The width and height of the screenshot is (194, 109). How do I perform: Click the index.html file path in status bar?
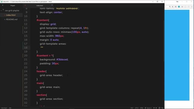4,108
